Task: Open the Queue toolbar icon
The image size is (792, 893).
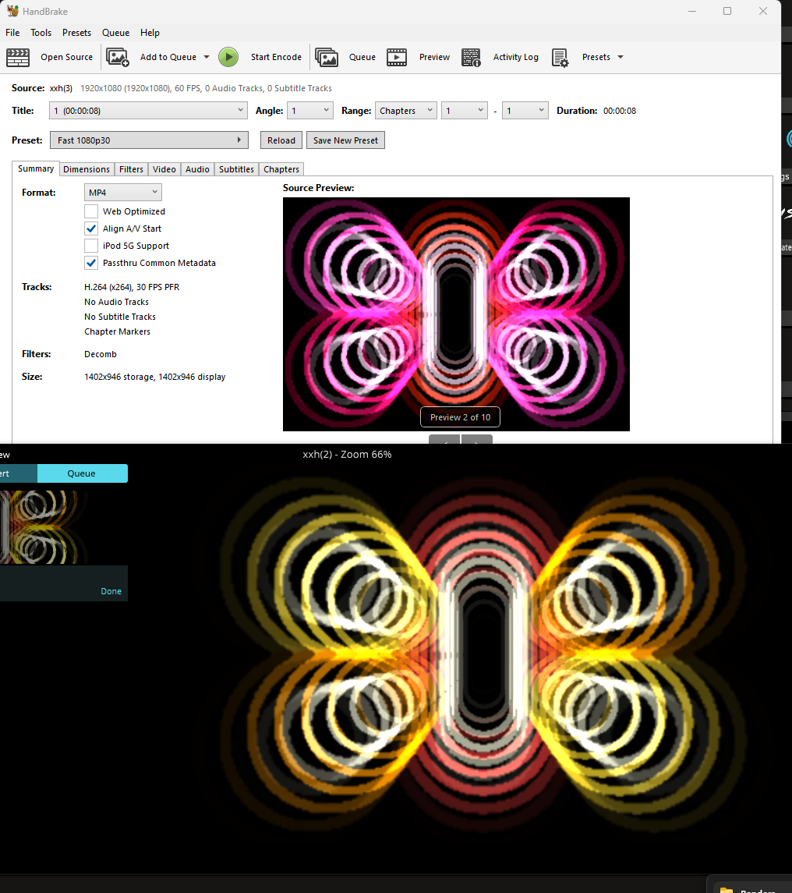Action: [x=327, y=57]
